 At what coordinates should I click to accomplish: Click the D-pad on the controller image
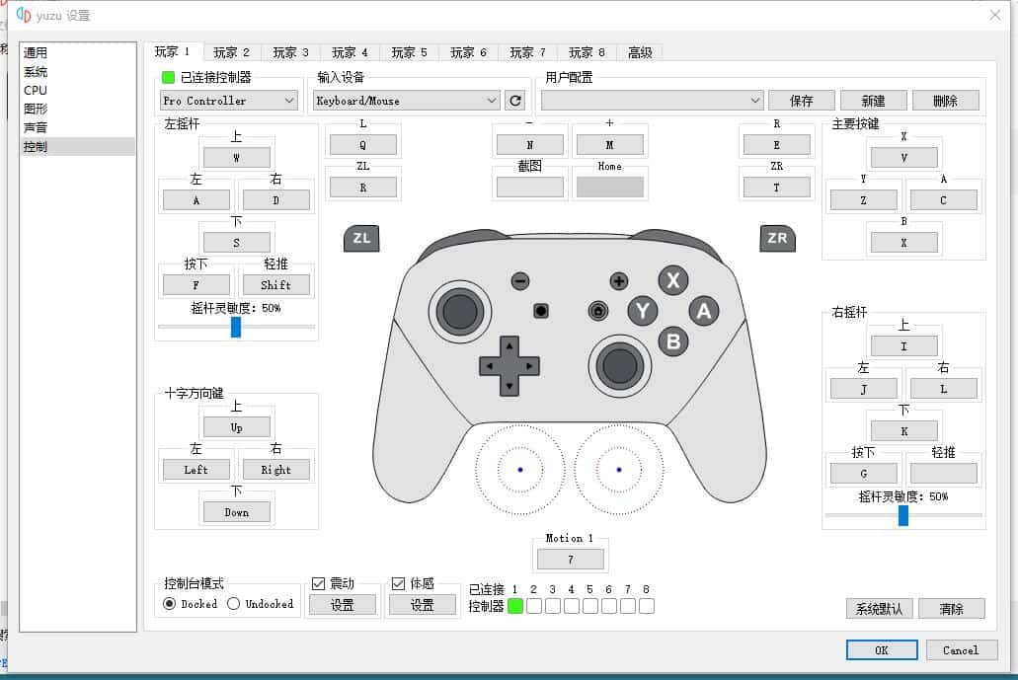(509, 366)
